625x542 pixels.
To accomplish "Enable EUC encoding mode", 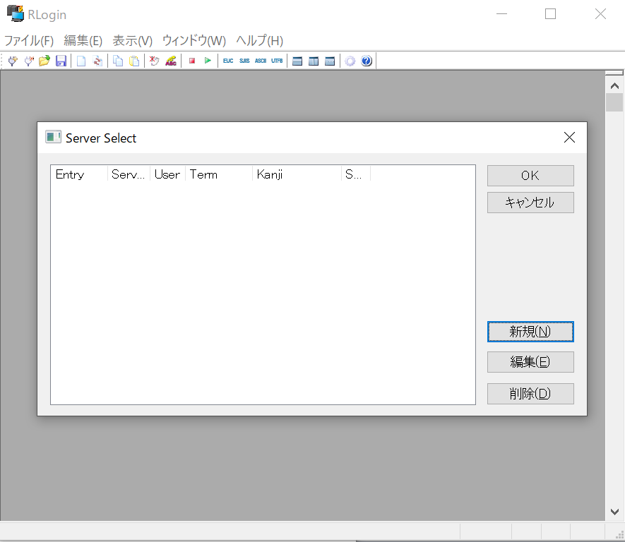I will 227,61.
